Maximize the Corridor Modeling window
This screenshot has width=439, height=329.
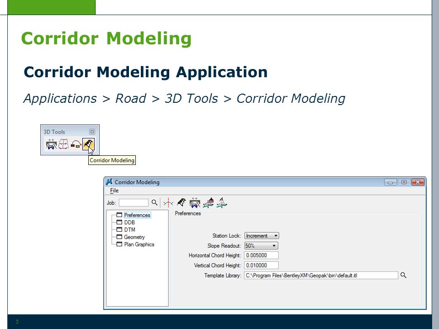click(x=404, y=182)
